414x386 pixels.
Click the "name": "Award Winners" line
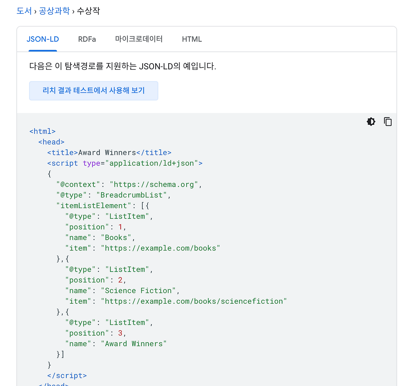[x=116, y=344]
